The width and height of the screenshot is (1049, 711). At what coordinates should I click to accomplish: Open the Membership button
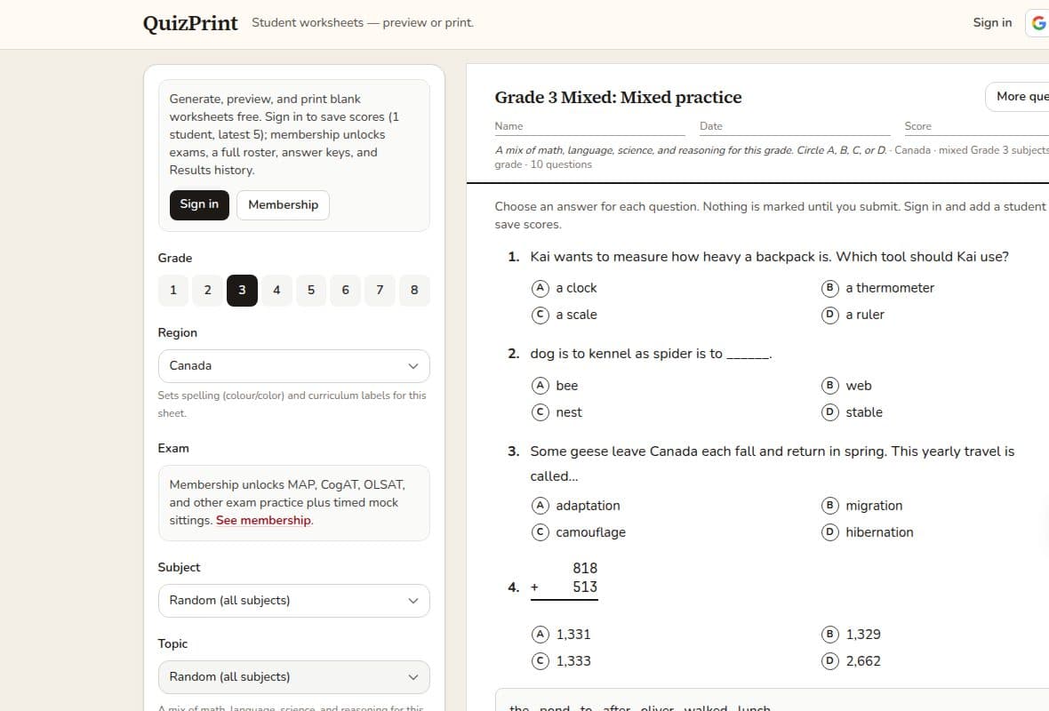tap(283, 204)
